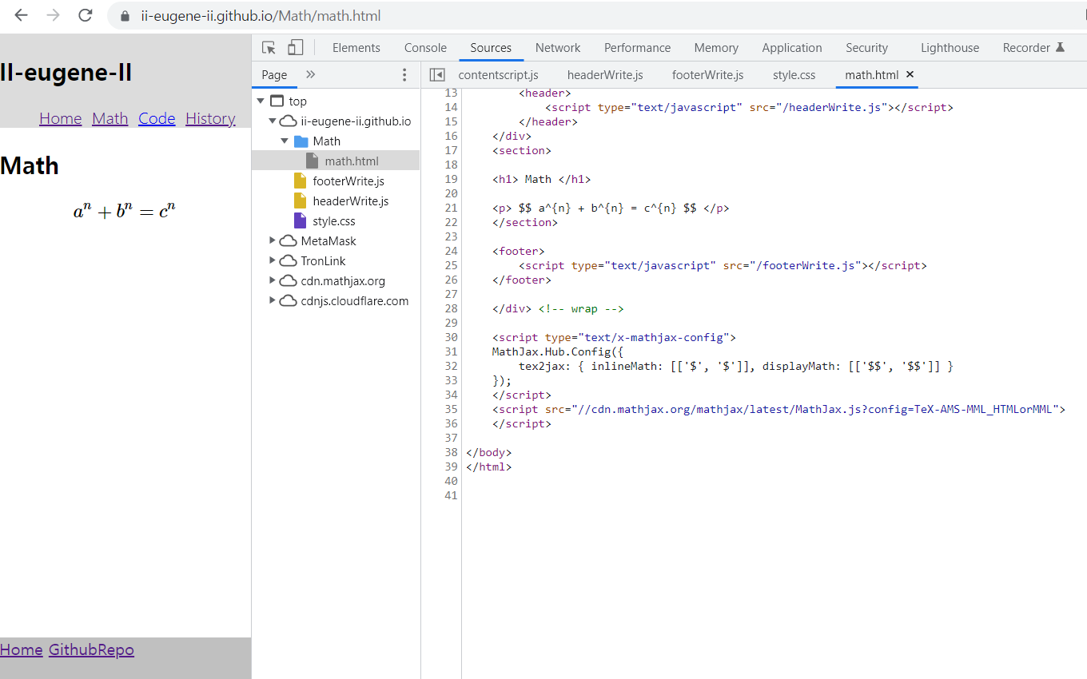Click the browser forward arrow
Screen dimensions: 1087x679
coord(53,15)
